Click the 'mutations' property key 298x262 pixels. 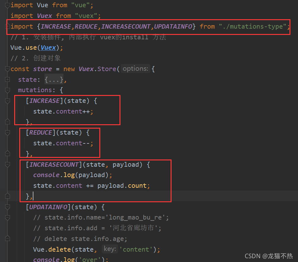tap(35, 90)
